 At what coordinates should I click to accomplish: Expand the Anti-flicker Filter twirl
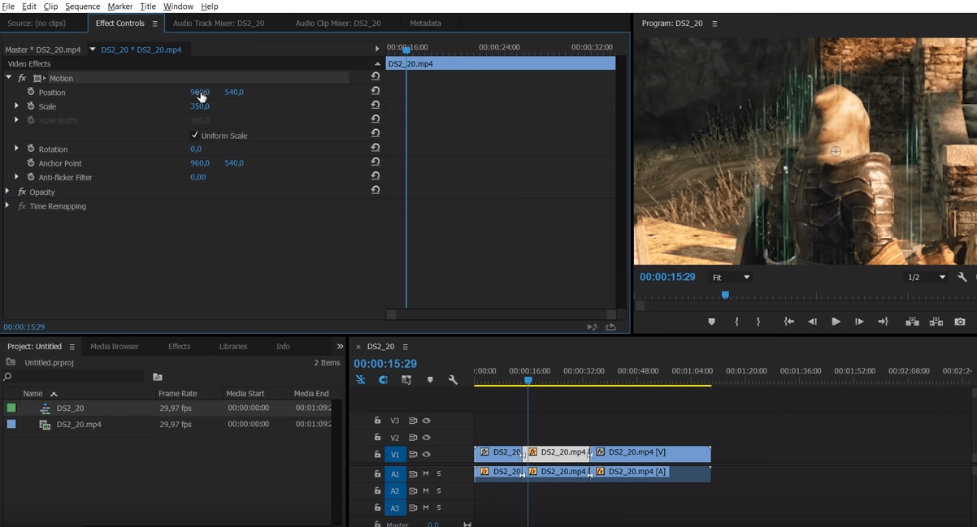pos(16,177)
